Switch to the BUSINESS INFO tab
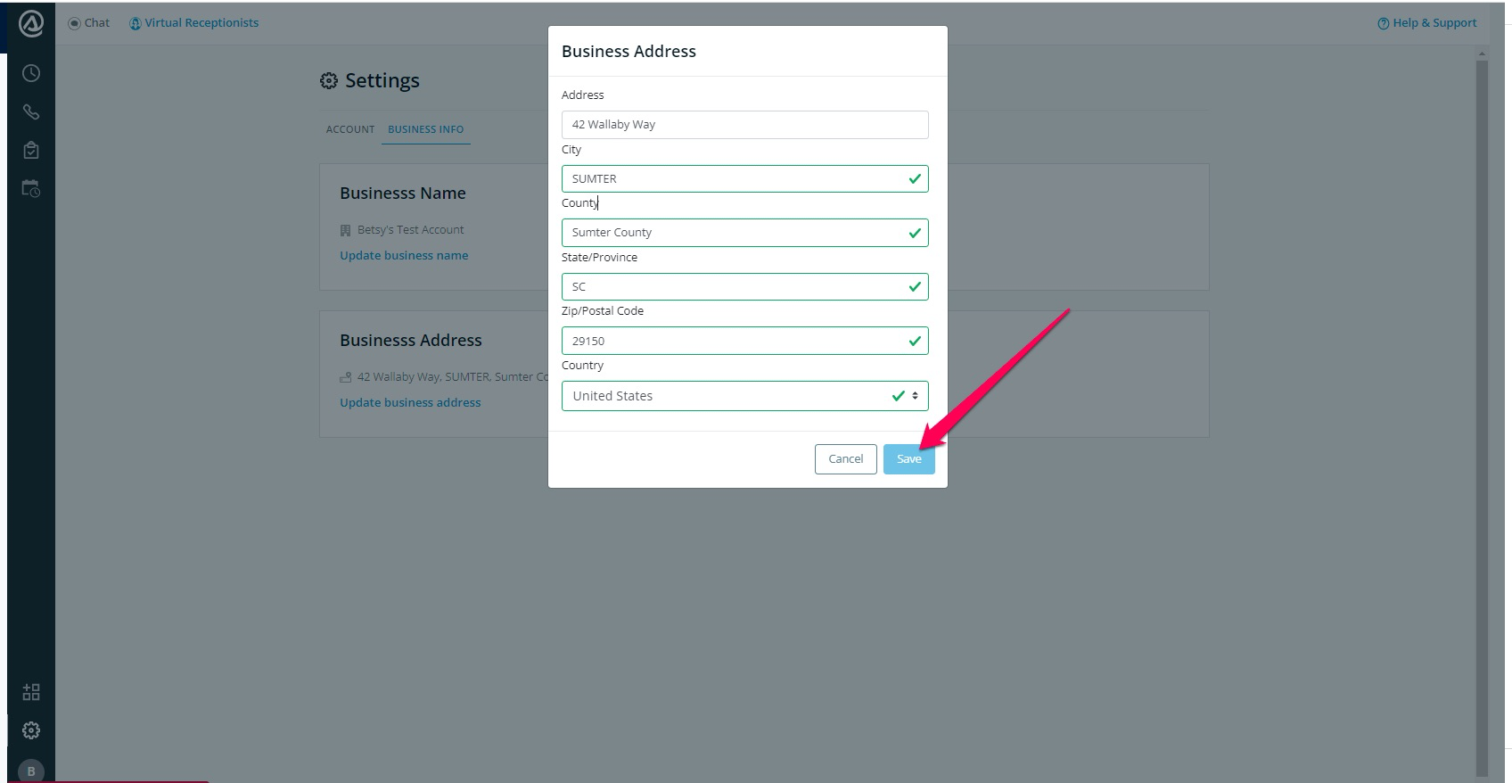 425,129
